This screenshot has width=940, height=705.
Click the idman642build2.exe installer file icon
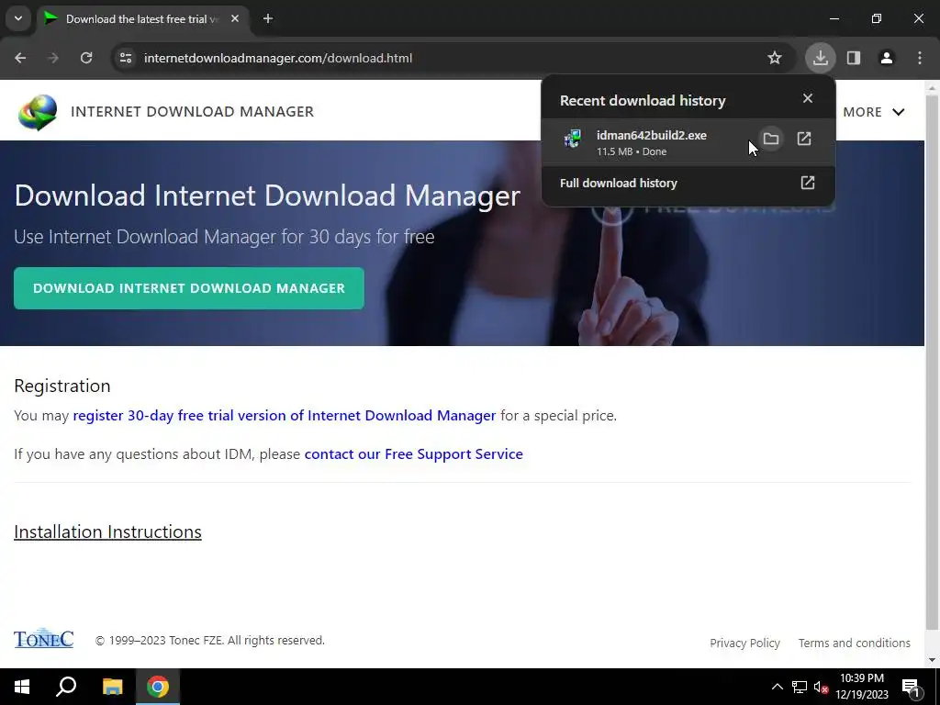[x=573, y=140]
